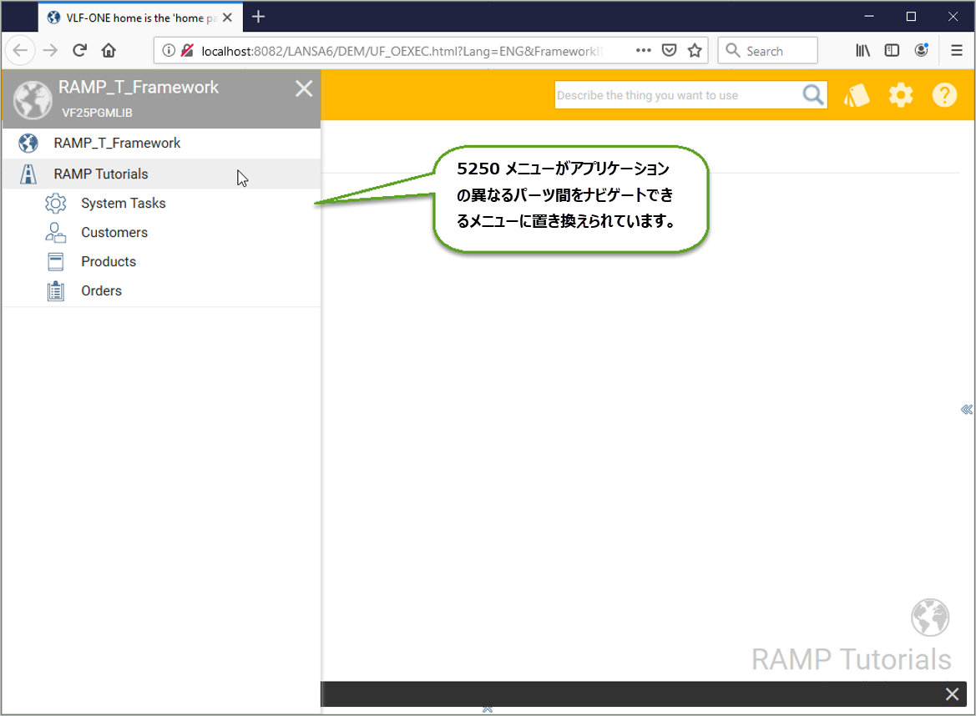This screenshot has width=976, height=716.
Task: Close the dark bottom message bar
Action: point(952,693)
